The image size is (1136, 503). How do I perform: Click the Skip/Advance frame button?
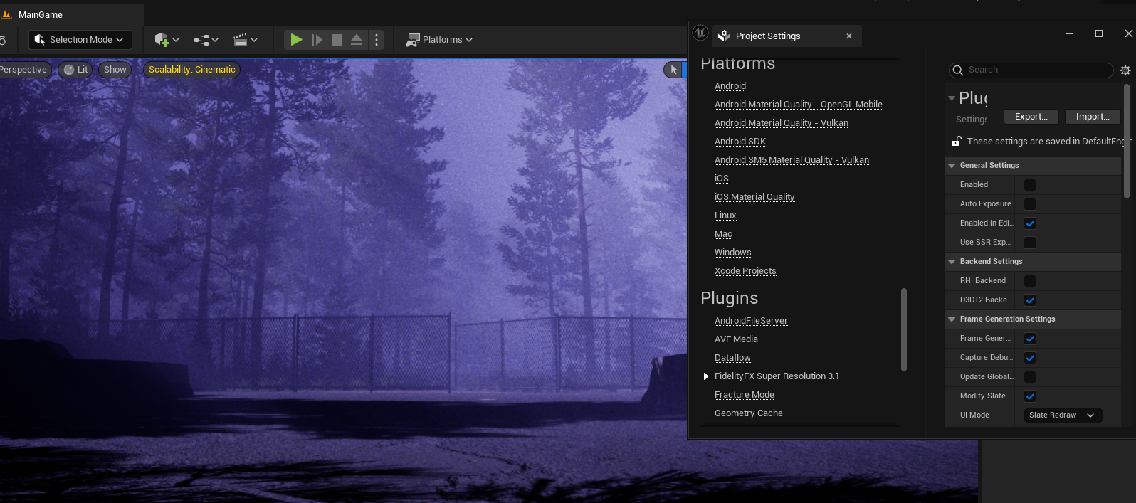[317, 40]
